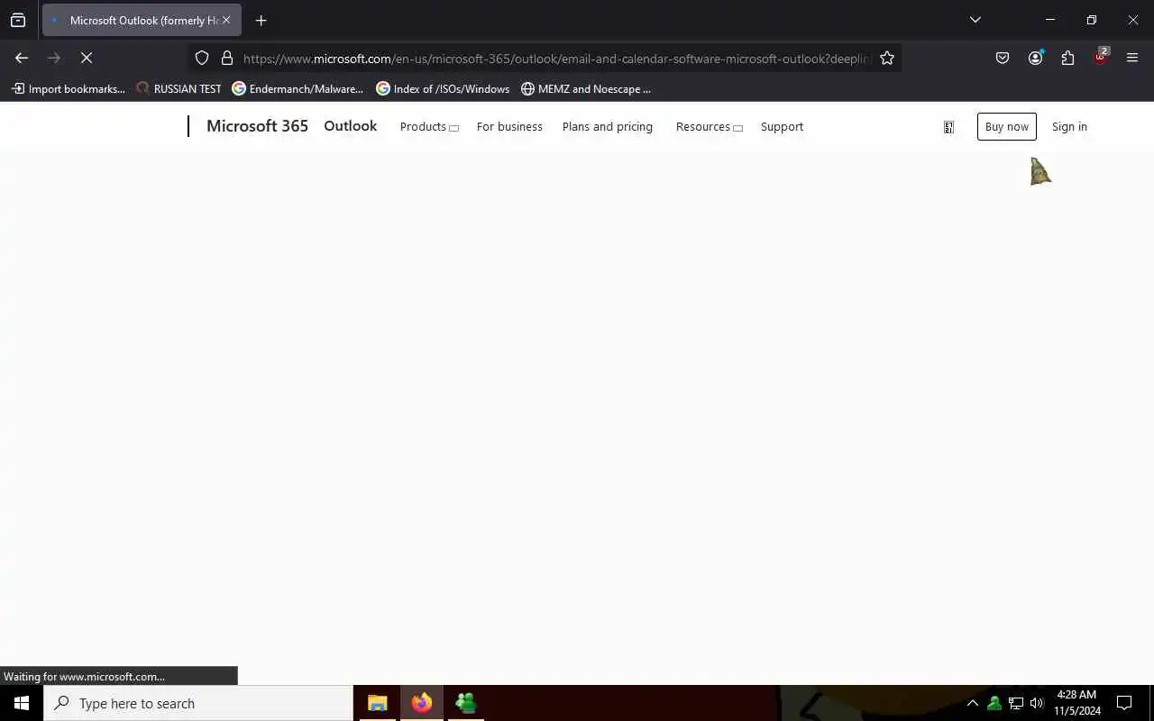Expand the Products menu
This screenshot has height=721, width=1154.
429,127
